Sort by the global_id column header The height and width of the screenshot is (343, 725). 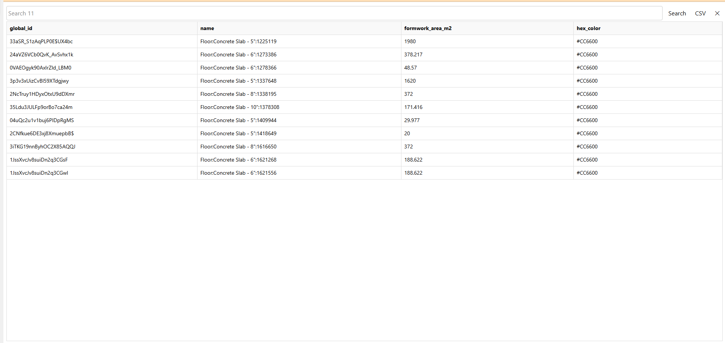pos(21,28)
